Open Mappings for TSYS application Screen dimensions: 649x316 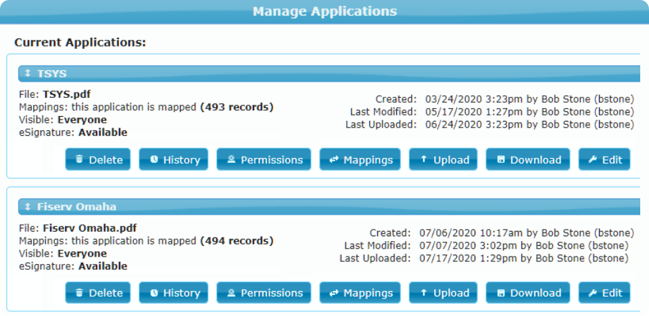coord(360,159)
